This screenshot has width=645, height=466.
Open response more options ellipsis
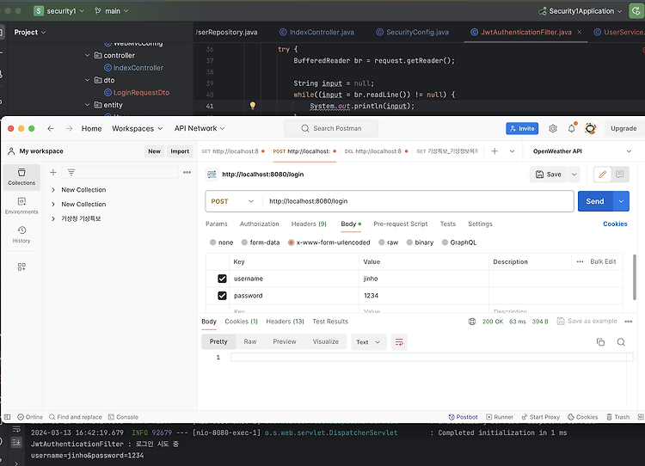coord(628,322)
